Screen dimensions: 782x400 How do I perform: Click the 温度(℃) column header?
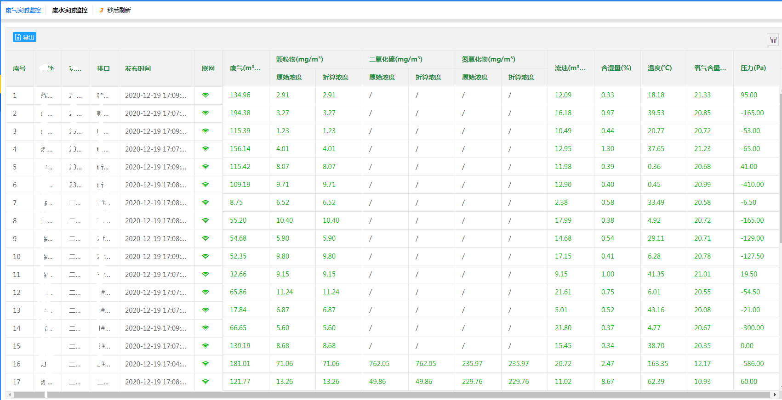[x=659, y=68]
